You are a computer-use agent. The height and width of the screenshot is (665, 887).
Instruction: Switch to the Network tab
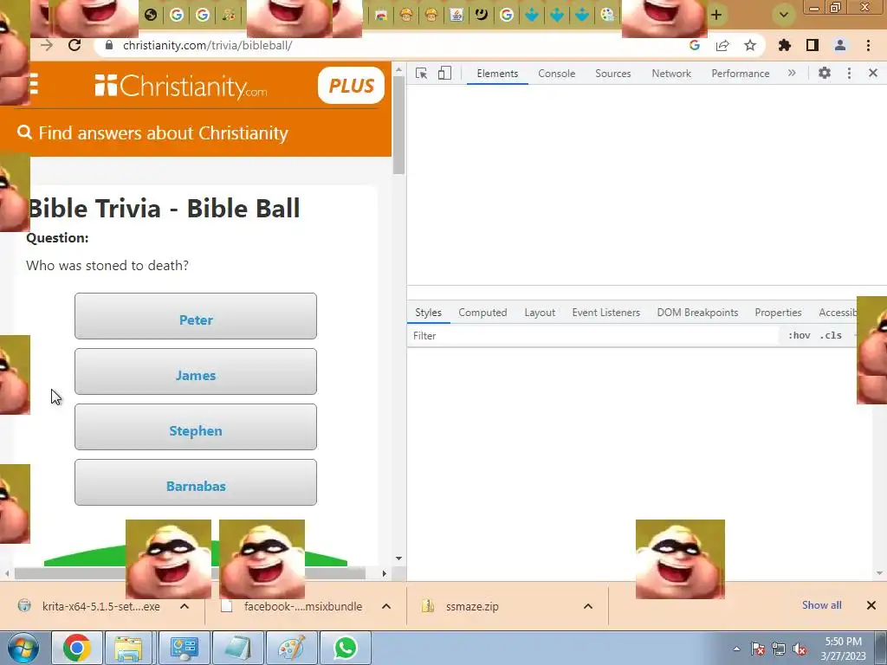(x=671, y=74)
